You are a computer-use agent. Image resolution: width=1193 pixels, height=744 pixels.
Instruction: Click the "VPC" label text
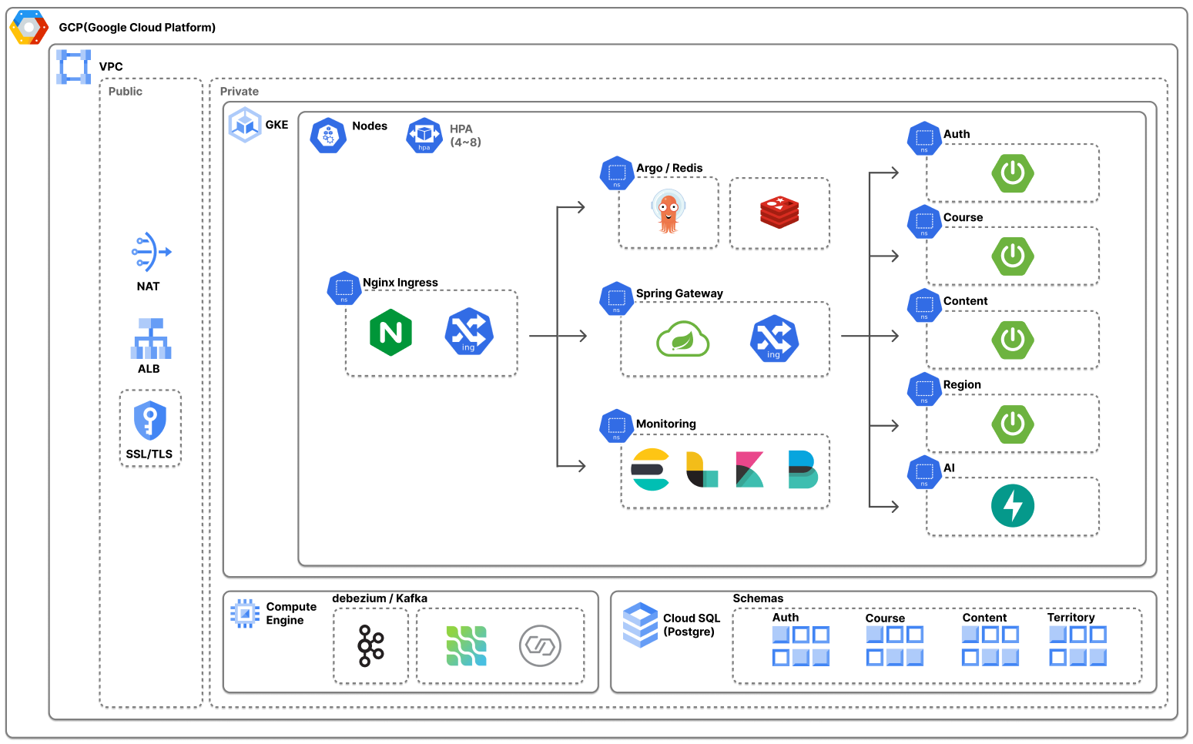point(111,67)
